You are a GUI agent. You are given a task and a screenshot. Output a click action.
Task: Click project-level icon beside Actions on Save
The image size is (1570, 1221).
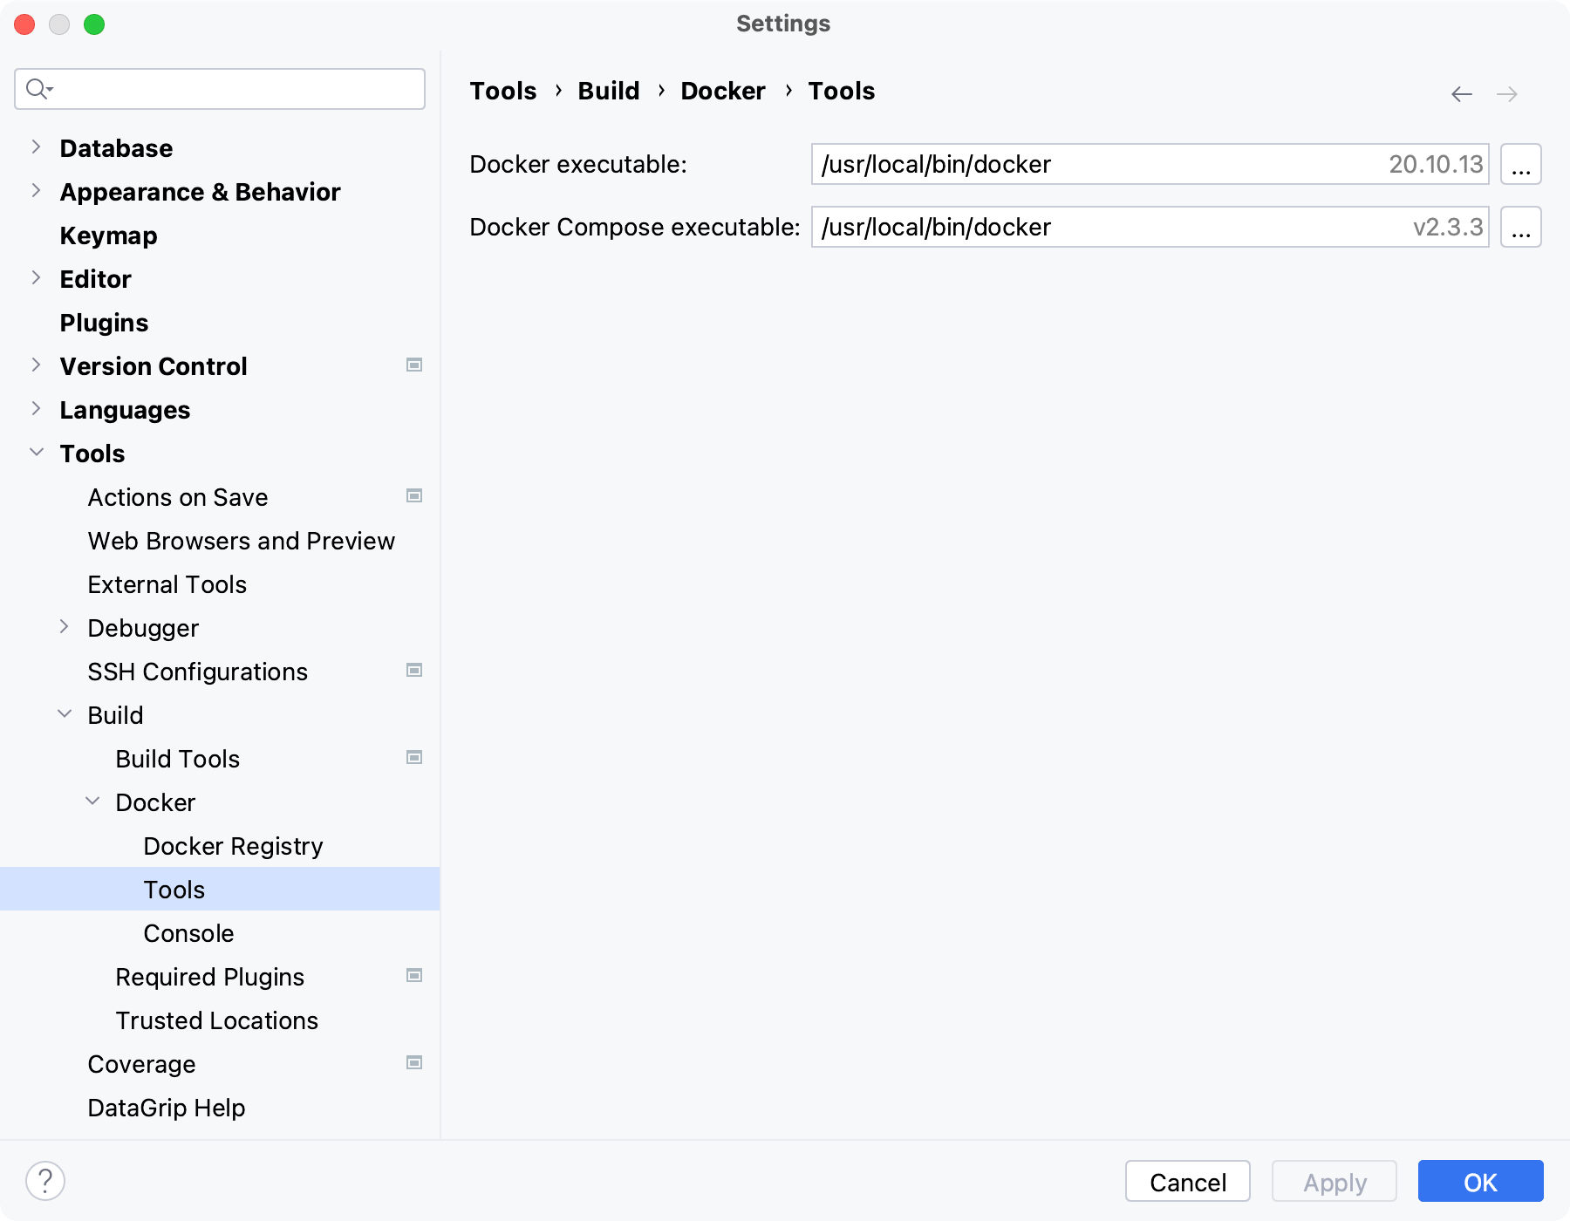click(414, 496)
